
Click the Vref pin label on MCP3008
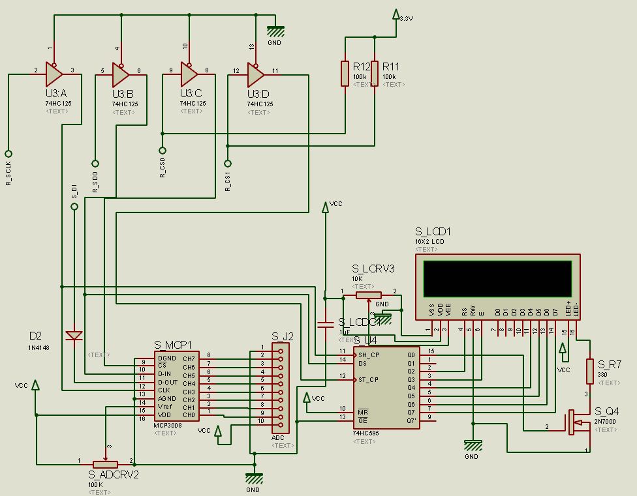pos(165,406)
